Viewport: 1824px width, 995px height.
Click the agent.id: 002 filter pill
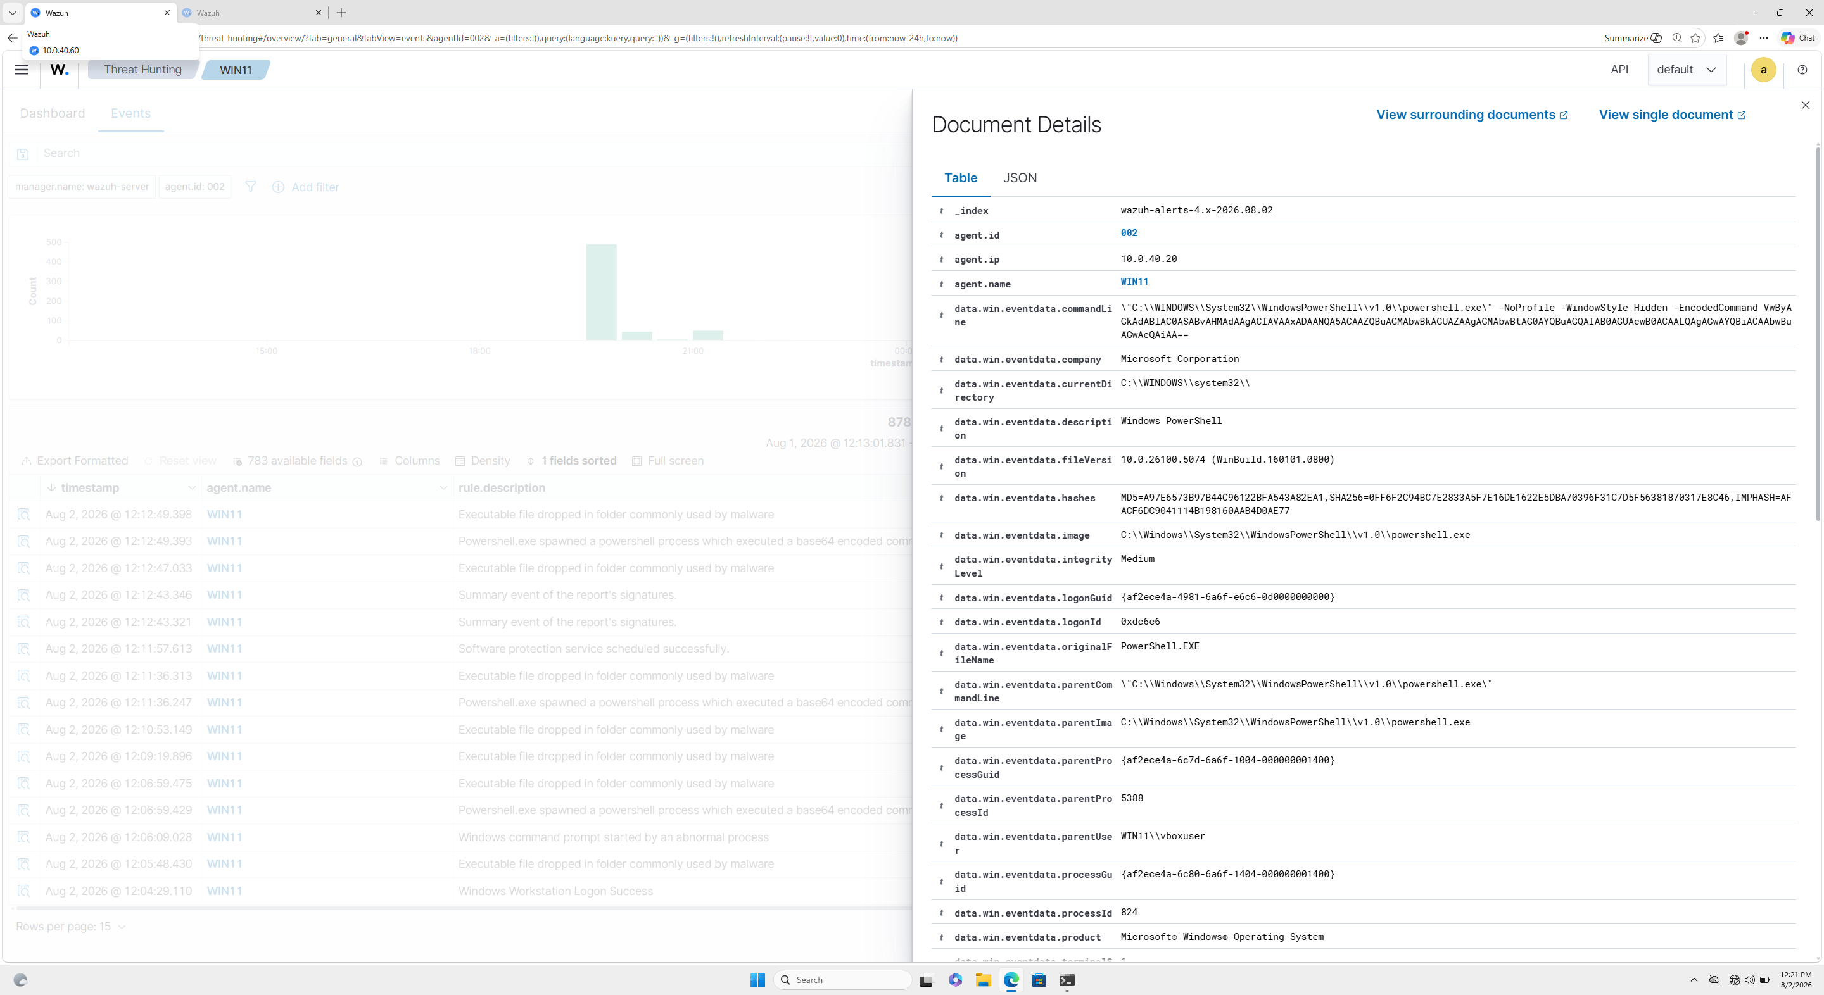click(194, 187)
